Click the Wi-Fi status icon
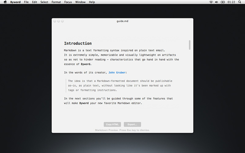The width and height of the screenshot is (245, 153). tap(211, 2)
